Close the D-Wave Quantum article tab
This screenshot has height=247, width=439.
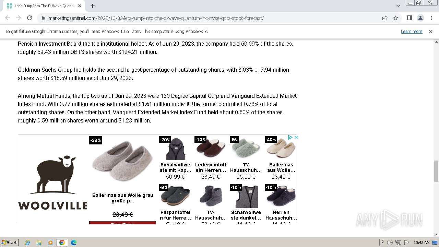[x=80, y=6]
